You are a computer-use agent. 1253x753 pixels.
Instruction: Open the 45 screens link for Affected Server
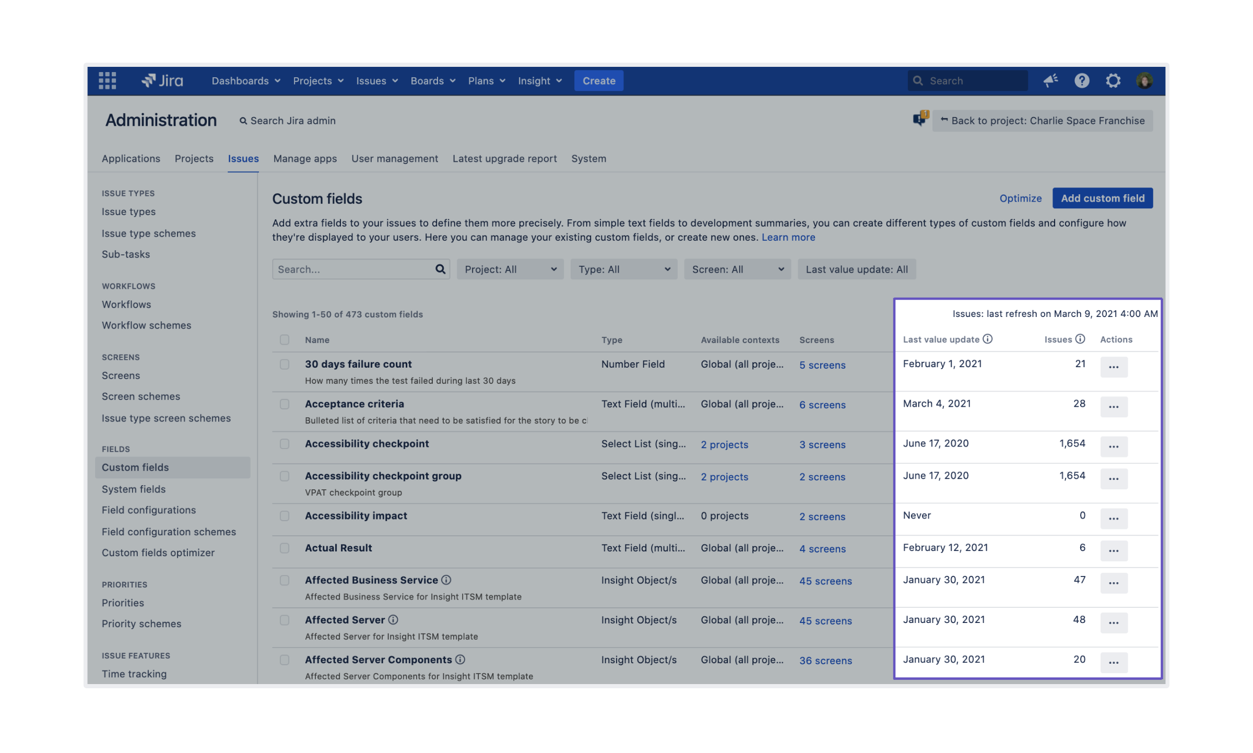pyautogui.click(x=825, y=620)
